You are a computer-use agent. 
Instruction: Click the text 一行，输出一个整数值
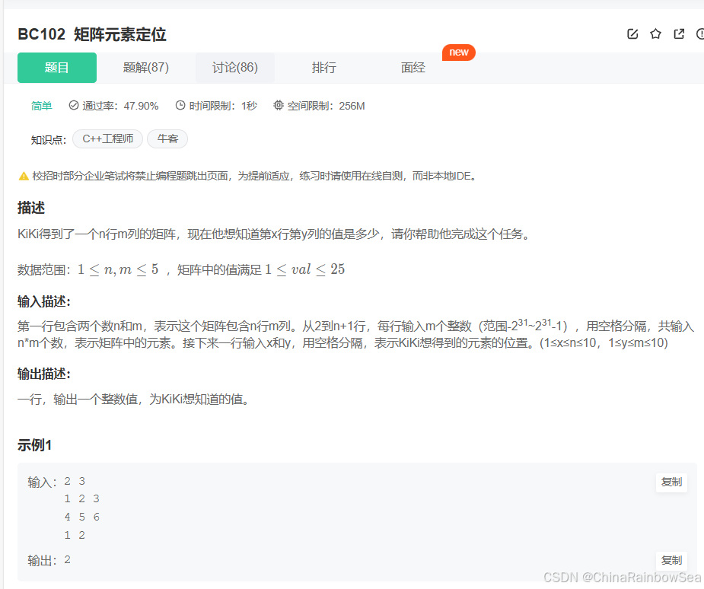[x=134, y=399]
